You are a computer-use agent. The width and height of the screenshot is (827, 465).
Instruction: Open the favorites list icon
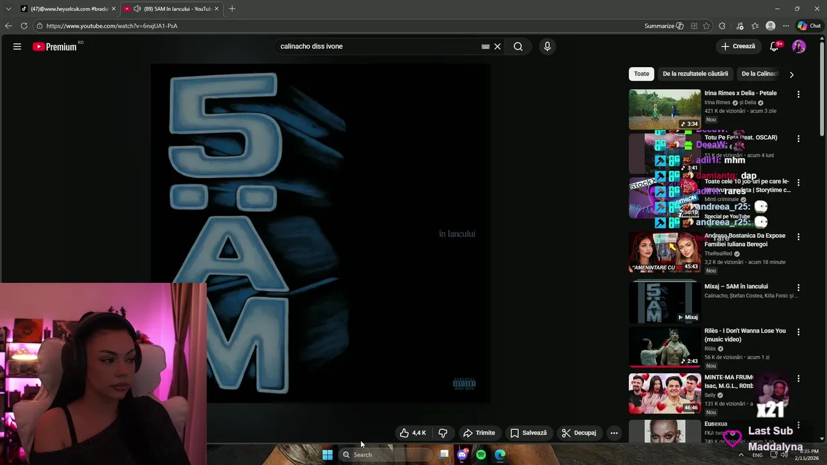click(x=755, y=26)
